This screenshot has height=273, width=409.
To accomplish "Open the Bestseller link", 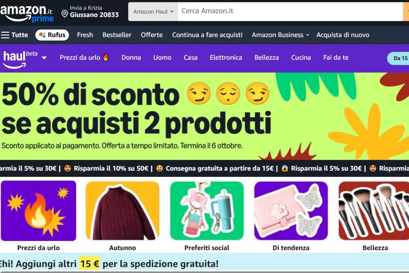I will pos(117,35).
